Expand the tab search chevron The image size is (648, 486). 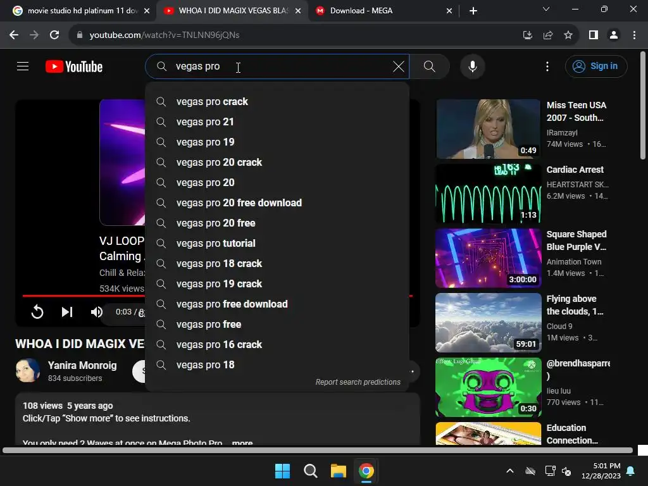[546, 9]
